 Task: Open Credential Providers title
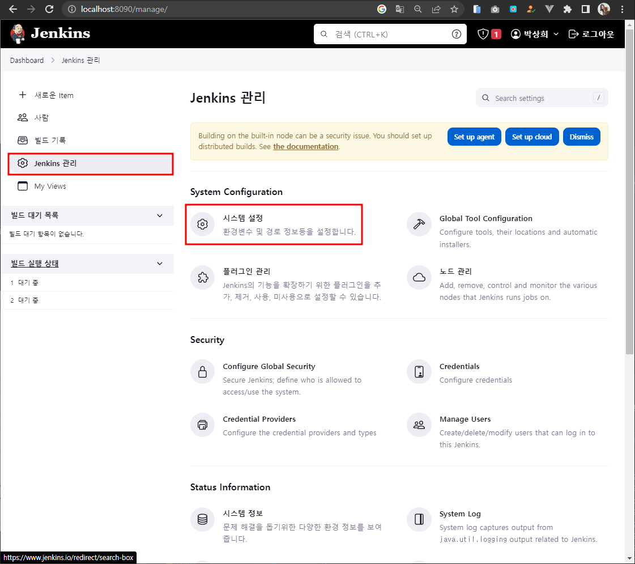[x=259, y=419]
